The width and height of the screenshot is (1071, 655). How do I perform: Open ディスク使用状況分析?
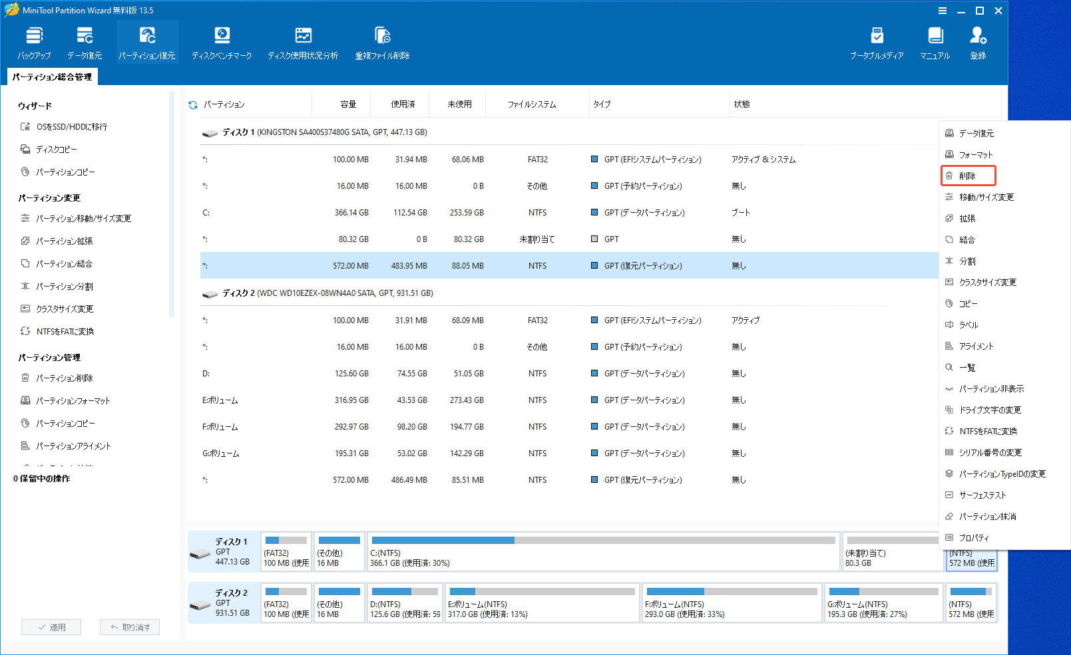click(303, 41)
